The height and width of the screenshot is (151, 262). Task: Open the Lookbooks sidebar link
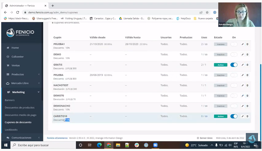click(11, 130)
